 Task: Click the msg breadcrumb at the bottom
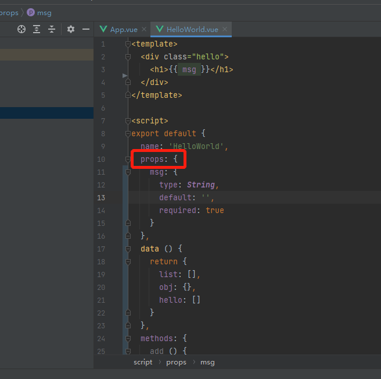point(207,363)
